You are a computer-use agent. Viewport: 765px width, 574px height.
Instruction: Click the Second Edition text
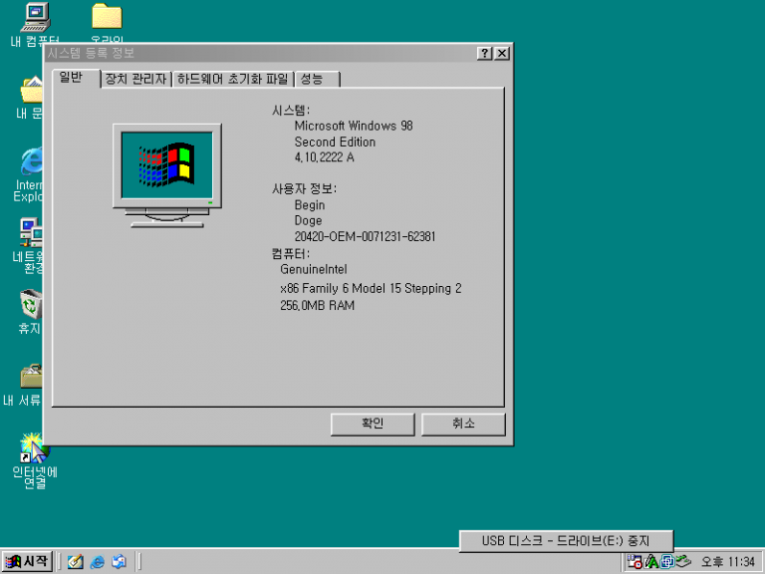pyautogui.click(x=335, y=143)
